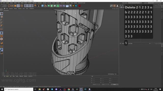Open the MoGraph menu

point(34,3)
